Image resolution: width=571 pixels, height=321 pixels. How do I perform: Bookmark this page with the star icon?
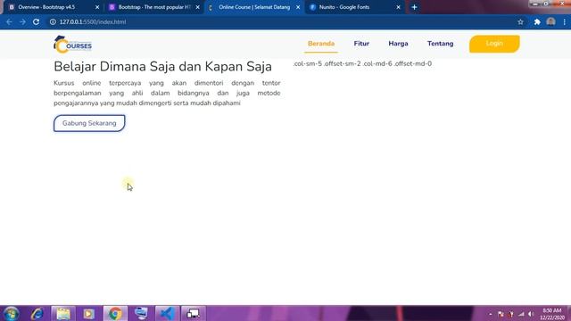pyautogui.click(x=520, y=21)
